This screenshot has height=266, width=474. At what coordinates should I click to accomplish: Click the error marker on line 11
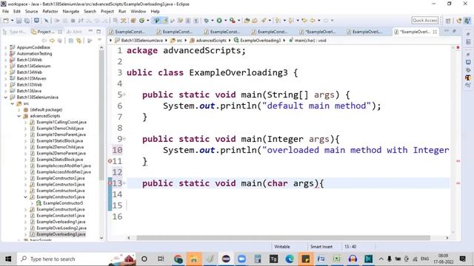click(x=110, y=161)
